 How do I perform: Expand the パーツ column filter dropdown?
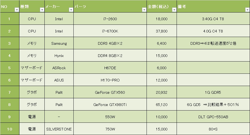pyautogui.click(x=144, y=10)
